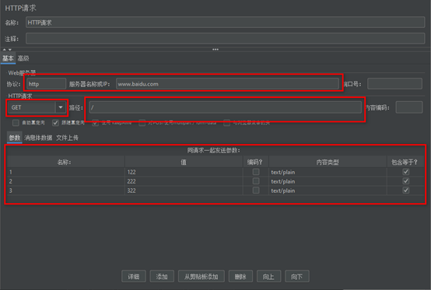The width and height of the screenshot is (431, 290).
Task: Move the parameter down with 向下
Action: point(297,276)
